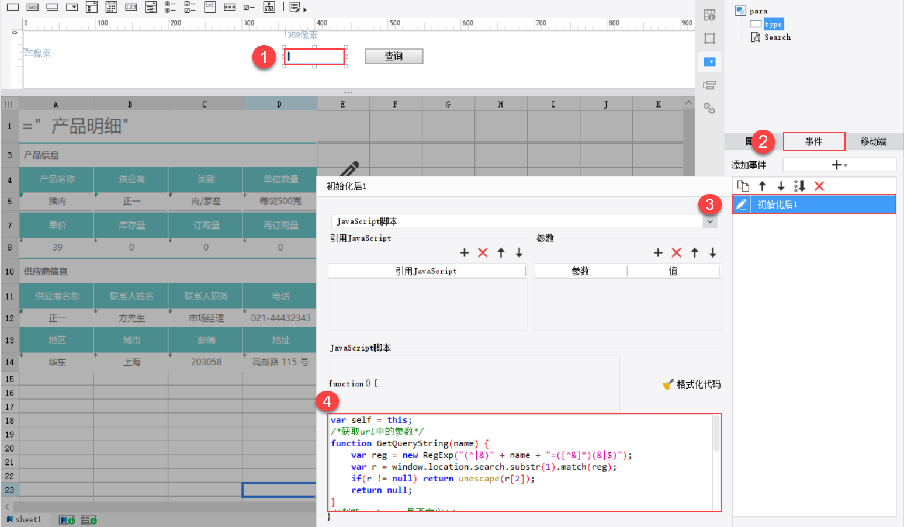
Task: Select the button widget tool
Action: click(53, 7)
